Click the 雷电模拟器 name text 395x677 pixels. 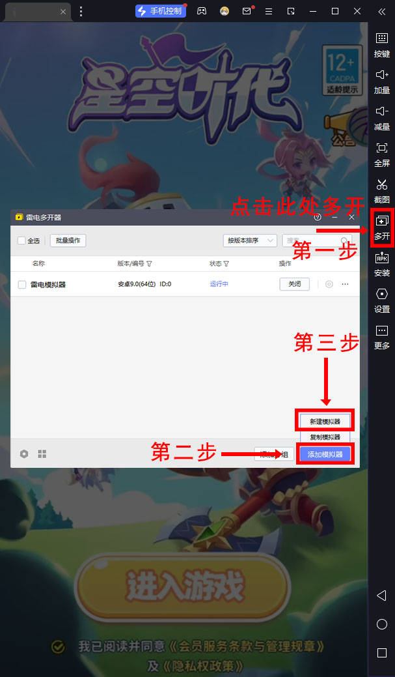coord(48,285)
